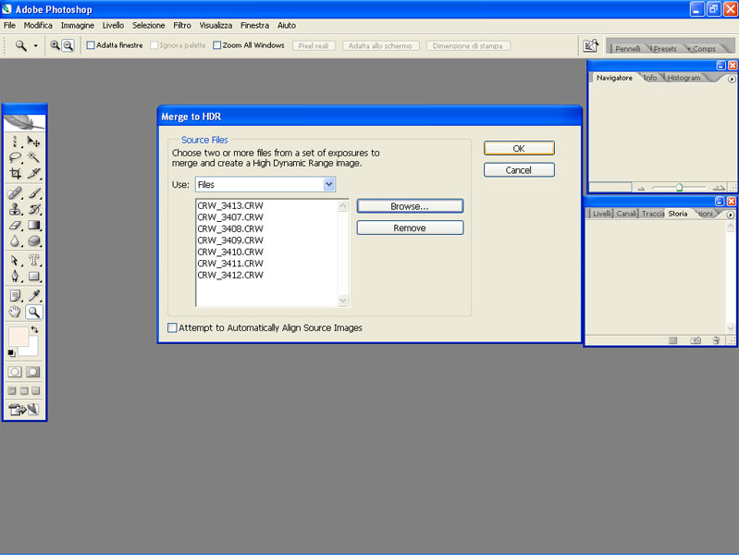Select the Clone Stamp tool
Screen dimensions: 739x555
(x=15, y=209)
